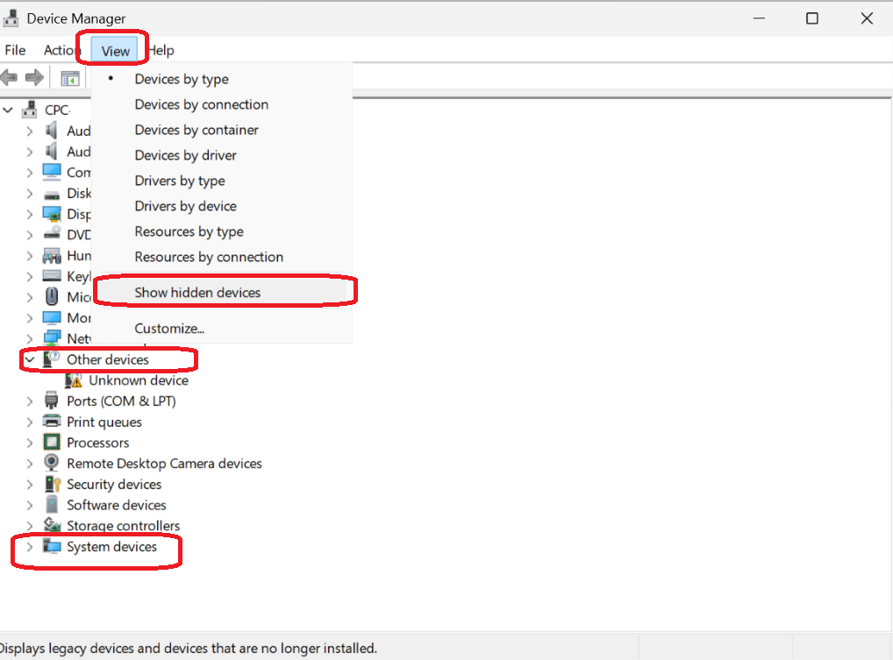Click the Processors chip icon
The width and height of the screenshot is (893, 660).
point(52,442)
